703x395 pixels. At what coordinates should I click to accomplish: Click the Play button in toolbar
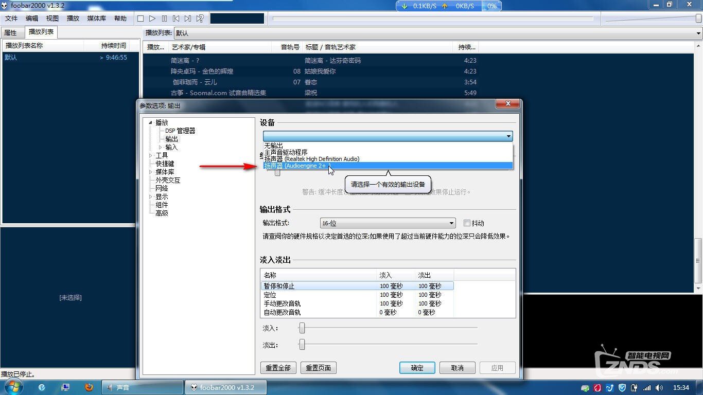click(x=152, y=19)
